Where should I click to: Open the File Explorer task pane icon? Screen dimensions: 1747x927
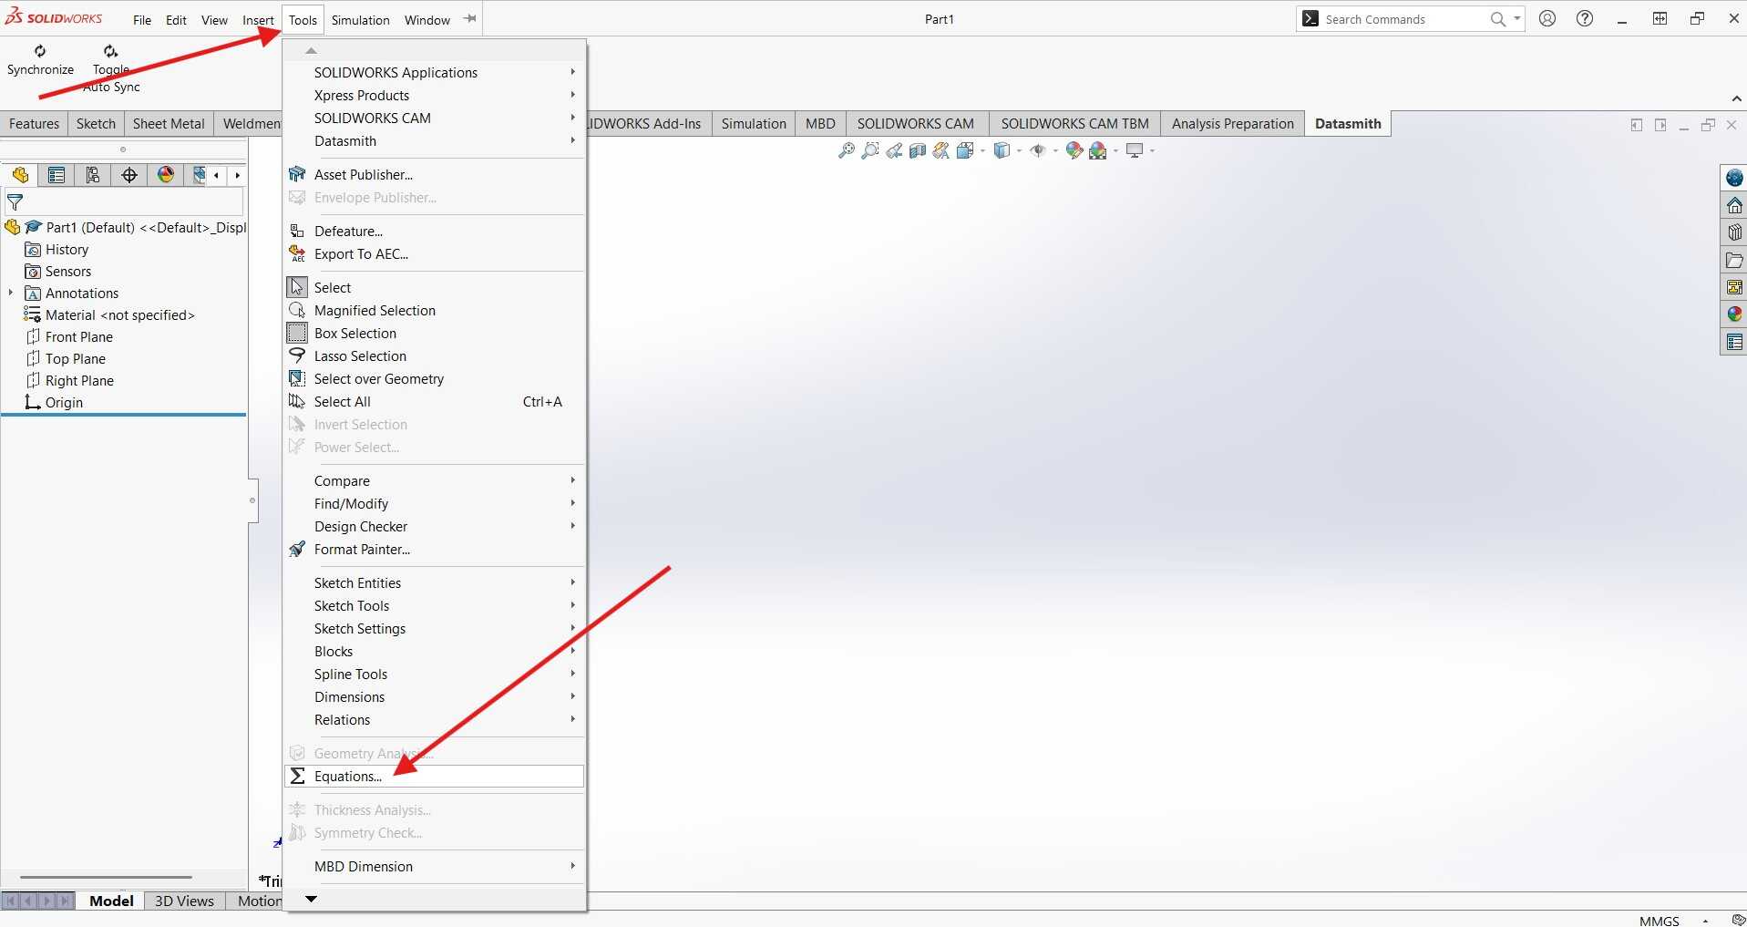pos(1734,260)
